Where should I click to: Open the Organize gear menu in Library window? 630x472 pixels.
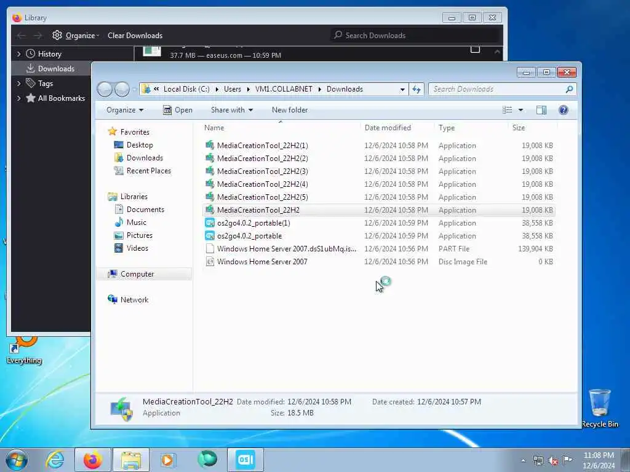[76, 35]
